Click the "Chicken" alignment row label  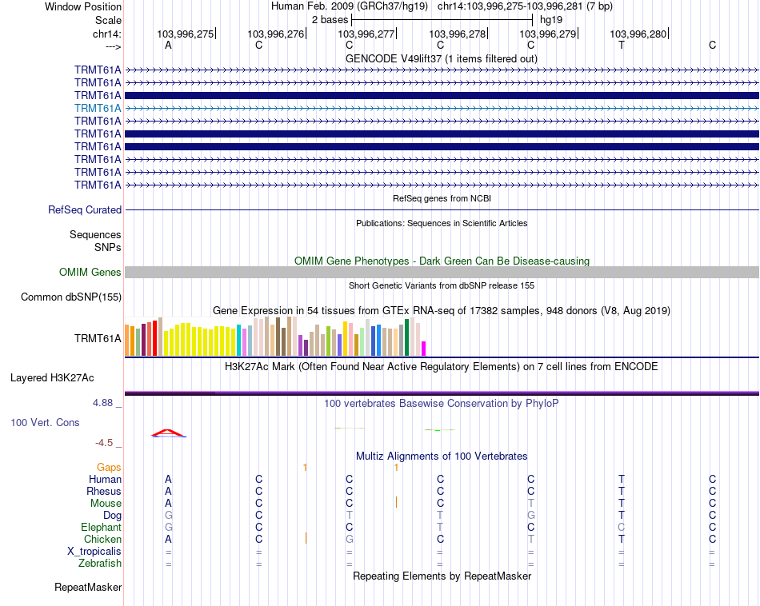pos(102,539)
